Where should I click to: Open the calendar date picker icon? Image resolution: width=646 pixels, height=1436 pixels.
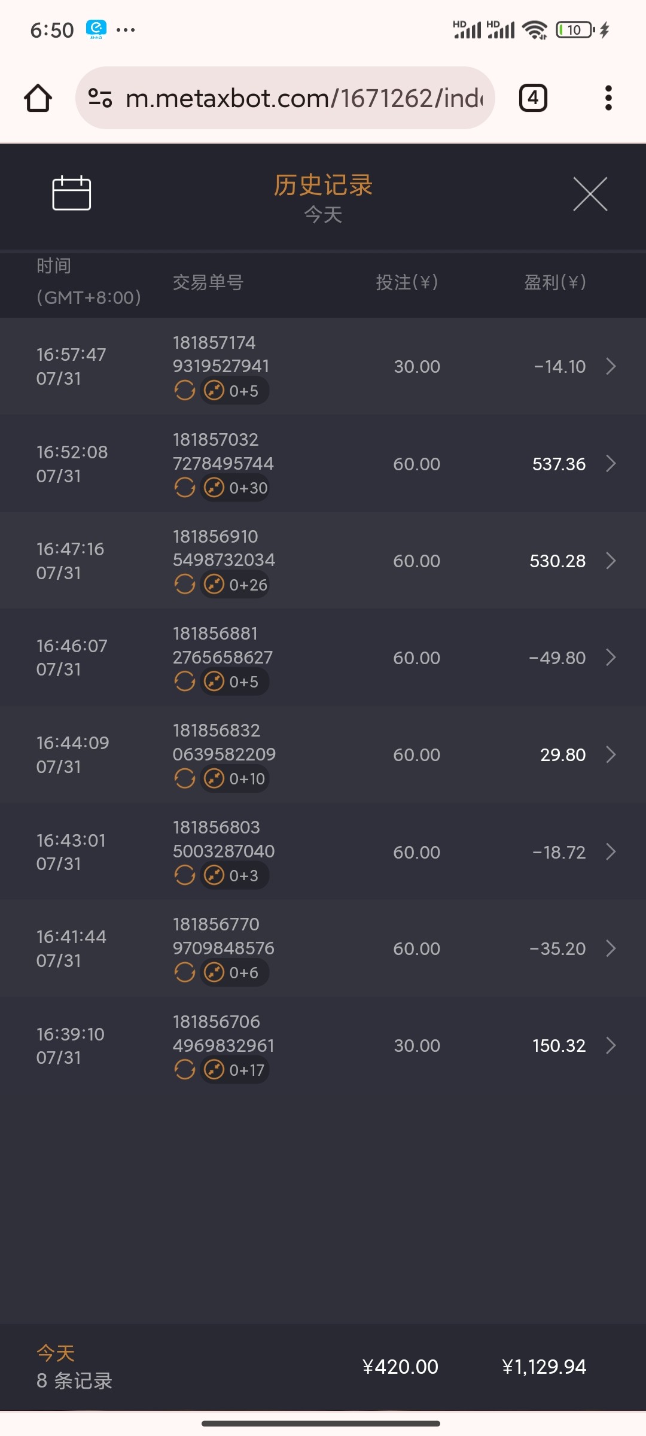pos(72,193)
